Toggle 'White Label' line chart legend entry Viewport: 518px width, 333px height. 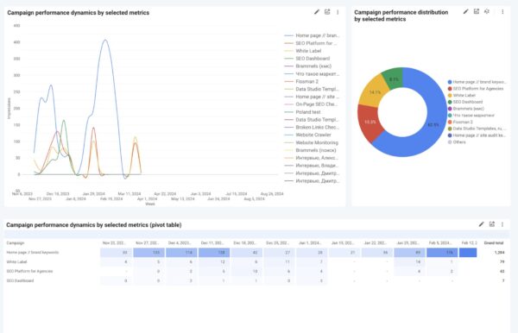coord(303,51)
